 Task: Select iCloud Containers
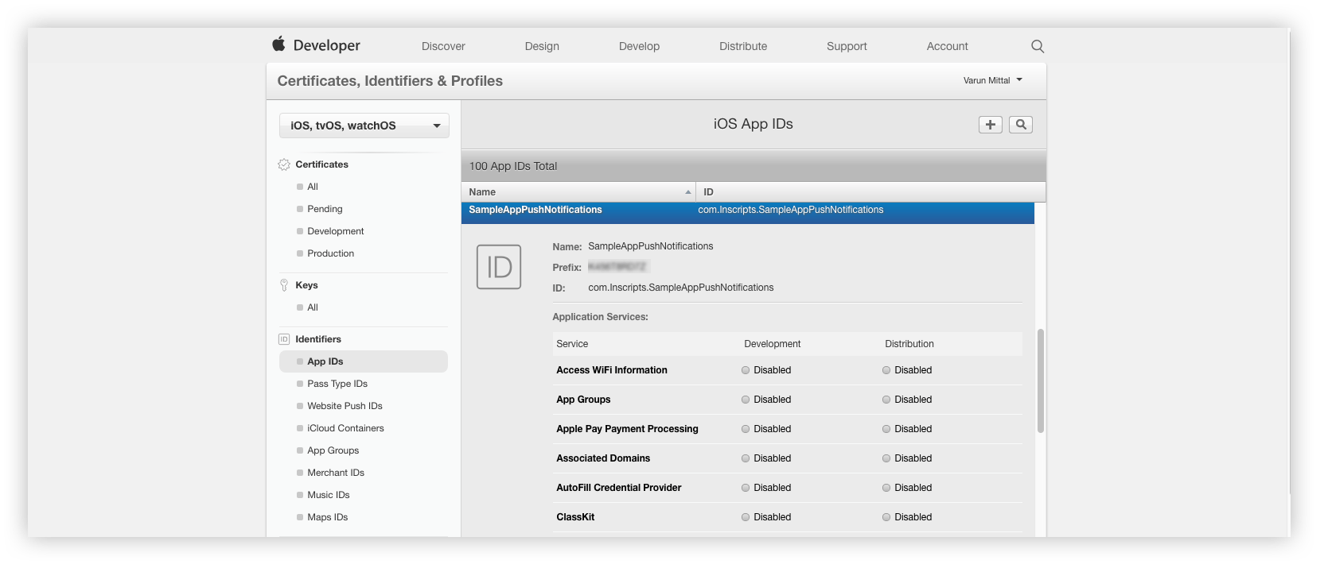click(x=345, y=428)
